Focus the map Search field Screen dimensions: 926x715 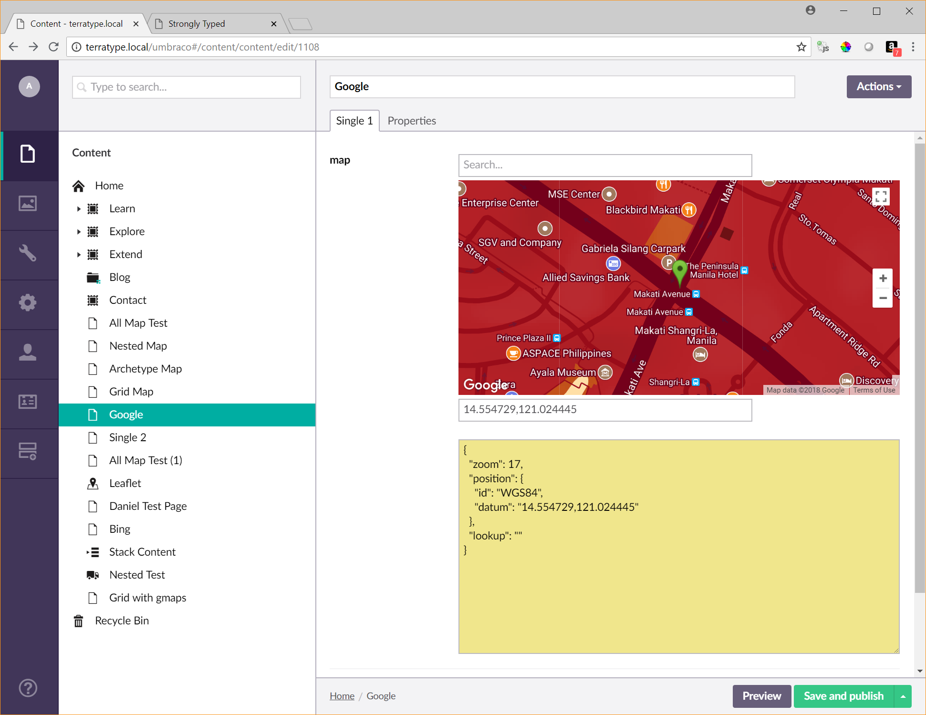click(x=605, y=165)
